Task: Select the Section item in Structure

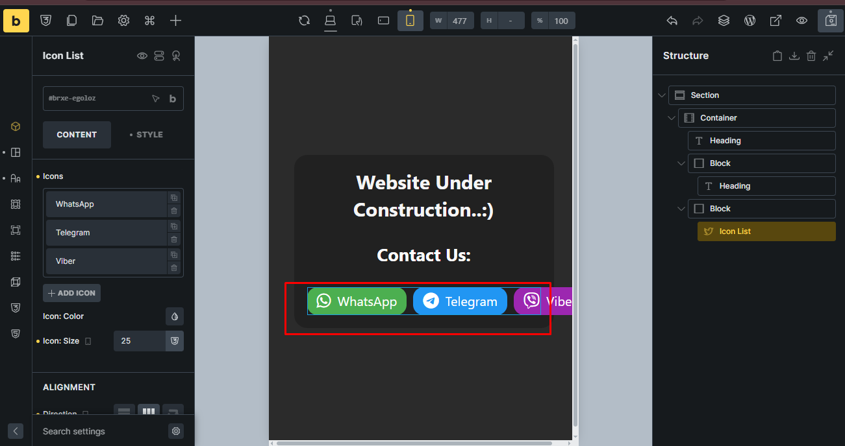Action: pos(752,95)
